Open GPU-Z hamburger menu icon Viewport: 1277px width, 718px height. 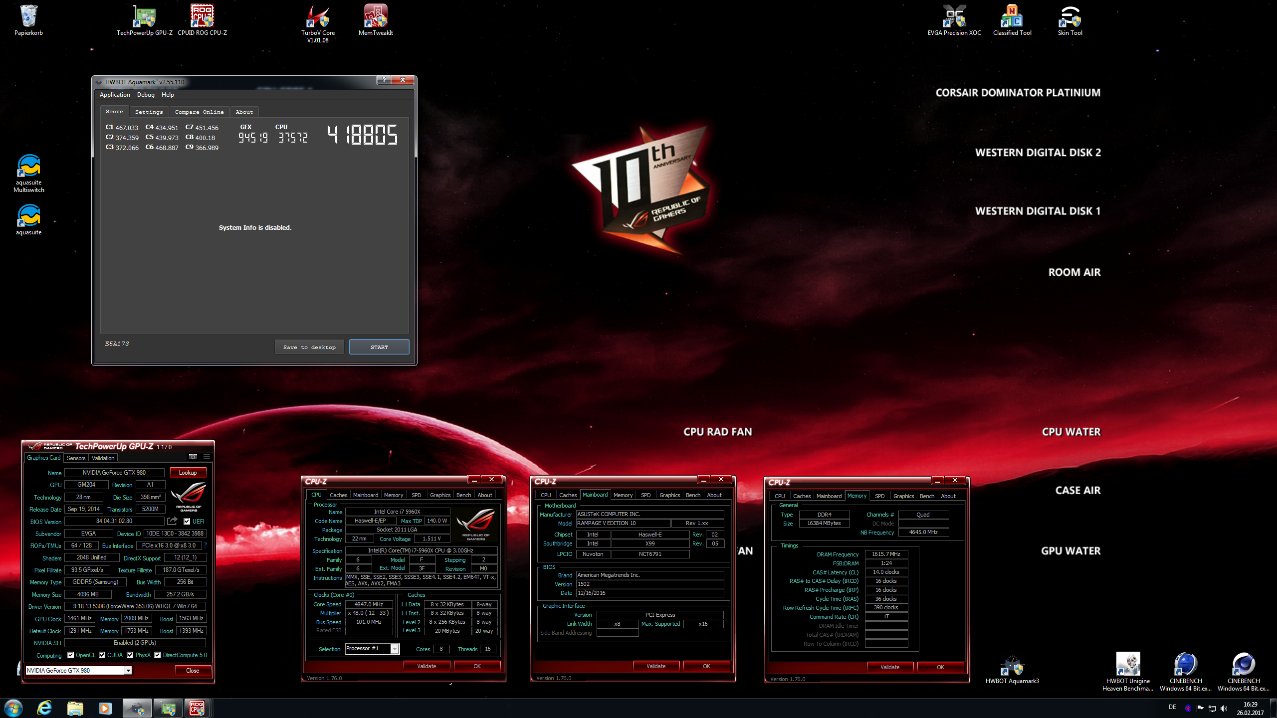pyautogui.click(x=207, y=457)
